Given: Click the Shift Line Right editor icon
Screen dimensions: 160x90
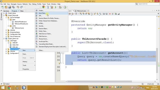Looking at the screenshot, I should coord(106,14).
